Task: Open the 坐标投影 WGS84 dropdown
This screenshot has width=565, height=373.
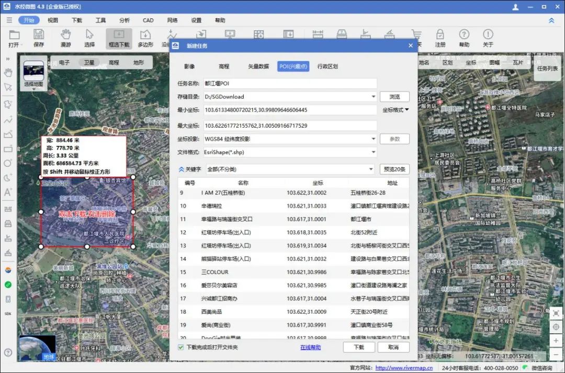Action: [x=374, y=139]
